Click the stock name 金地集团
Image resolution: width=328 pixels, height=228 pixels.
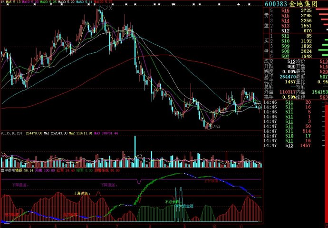[x=304, y=4]
